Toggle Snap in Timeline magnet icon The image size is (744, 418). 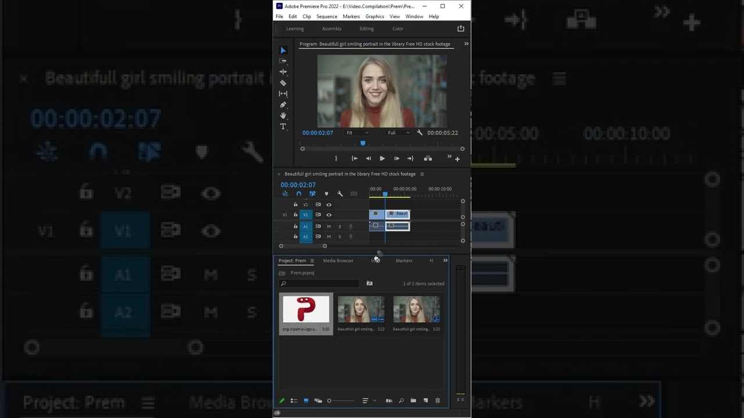pyautogui.click(x=299, y=194)
